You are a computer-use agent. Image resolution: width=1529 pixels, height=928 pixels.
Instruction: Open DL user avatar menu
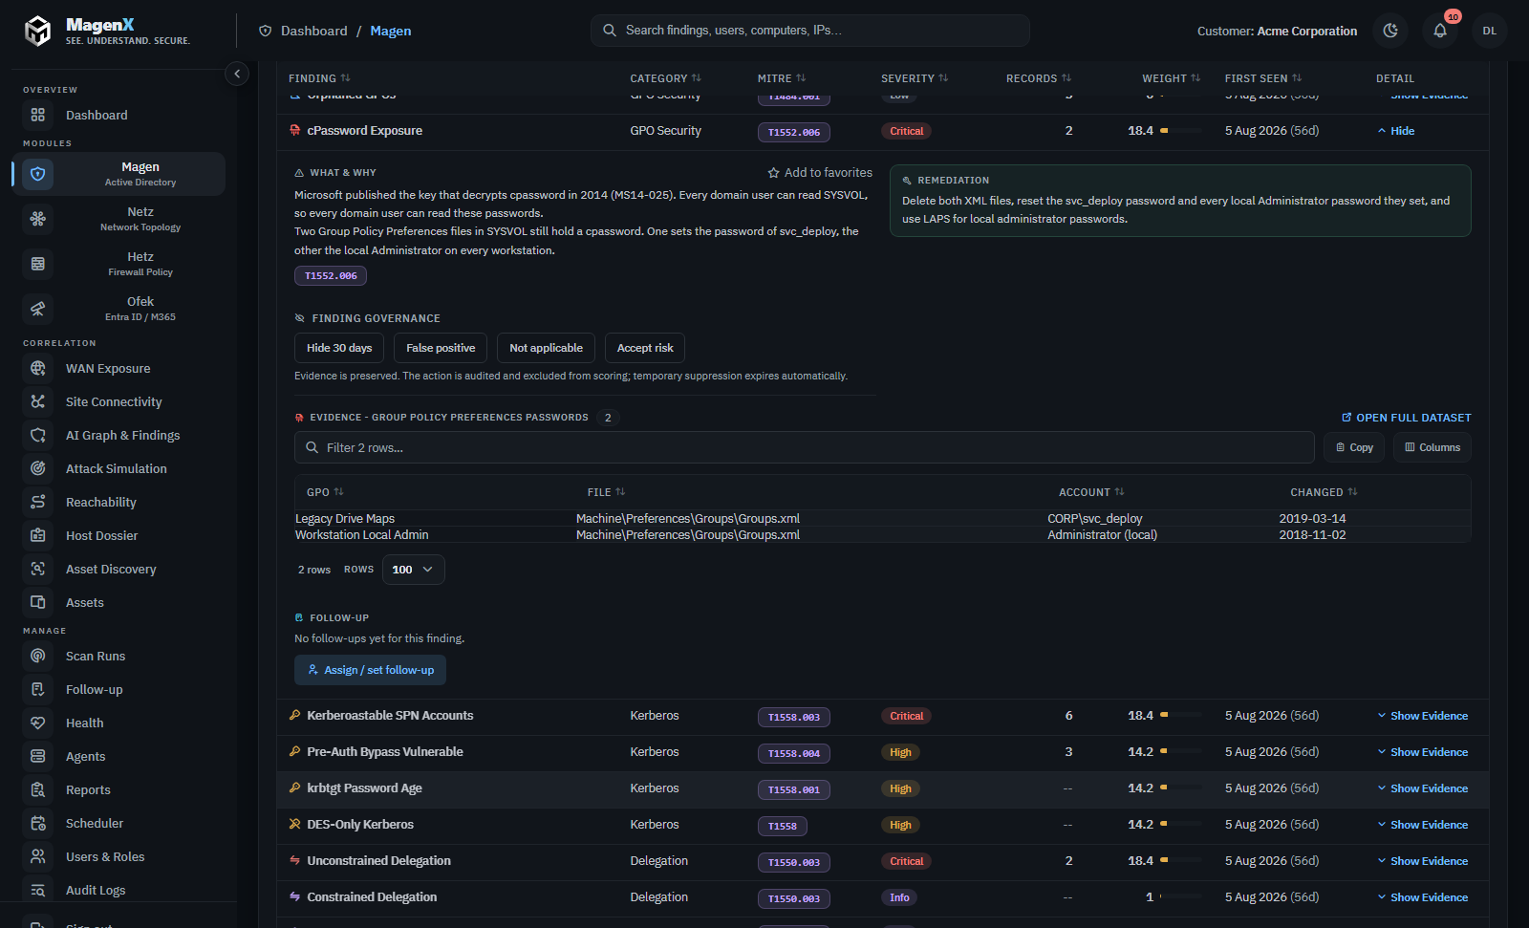1490,31
